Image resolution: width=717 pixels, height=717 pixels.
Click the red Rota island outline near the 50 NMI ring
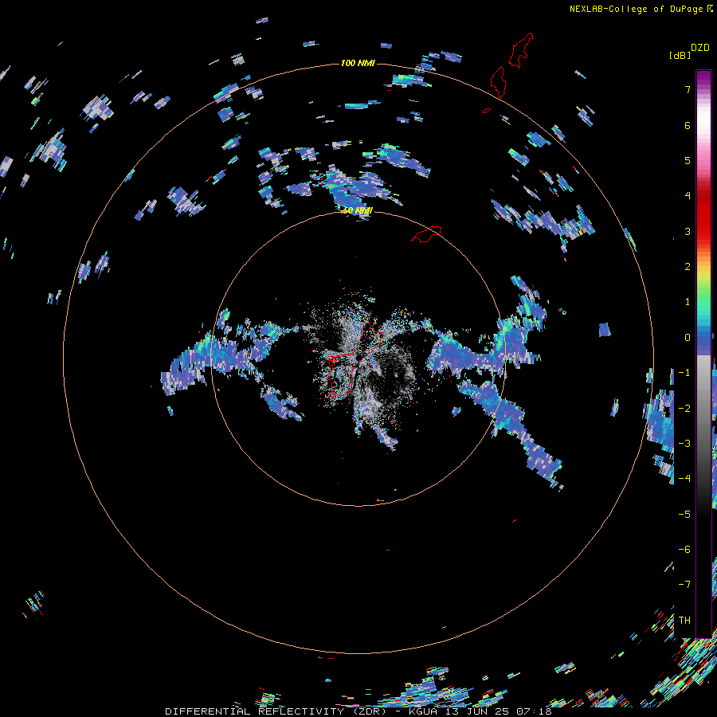[x=426, y=233]
